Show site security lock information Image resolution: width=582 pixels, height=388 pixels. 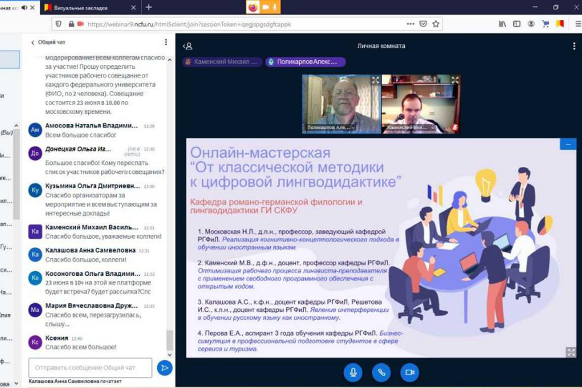click(71, 23)
